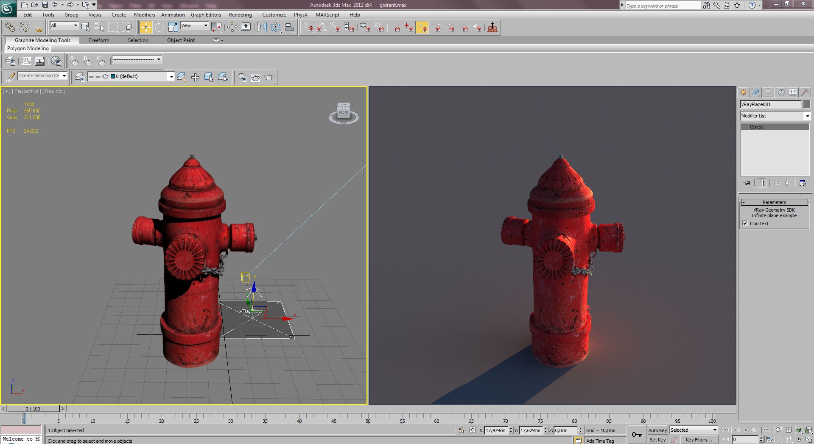Collapse the Parameters rollout
The width and height of the screenshot is (814, 444).
(774, 202)
